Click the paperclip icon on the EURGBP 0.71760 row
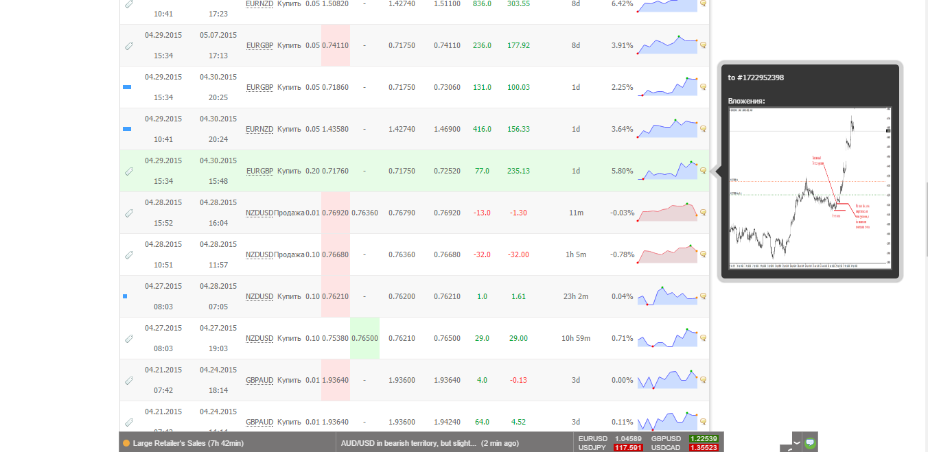Screen dimensions: 928x452 [128, 171]
